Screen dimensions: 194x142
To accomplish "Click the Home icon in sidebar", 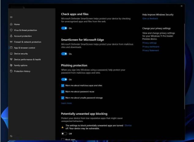I will point(11,24).
